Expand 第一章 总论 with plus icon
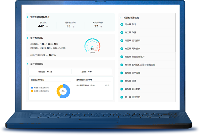Image resolution: width=200 pixels, height=135 pixels. [122, 24]
